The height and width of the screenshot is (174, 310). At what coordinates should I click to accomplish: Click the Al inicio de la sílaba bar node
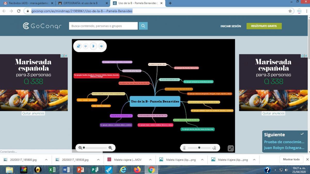(169, 80)
